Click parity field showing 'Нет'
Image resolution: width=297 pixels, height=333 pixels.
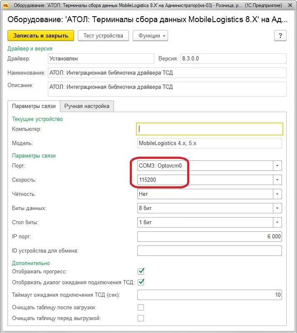[x=205, y=194]
